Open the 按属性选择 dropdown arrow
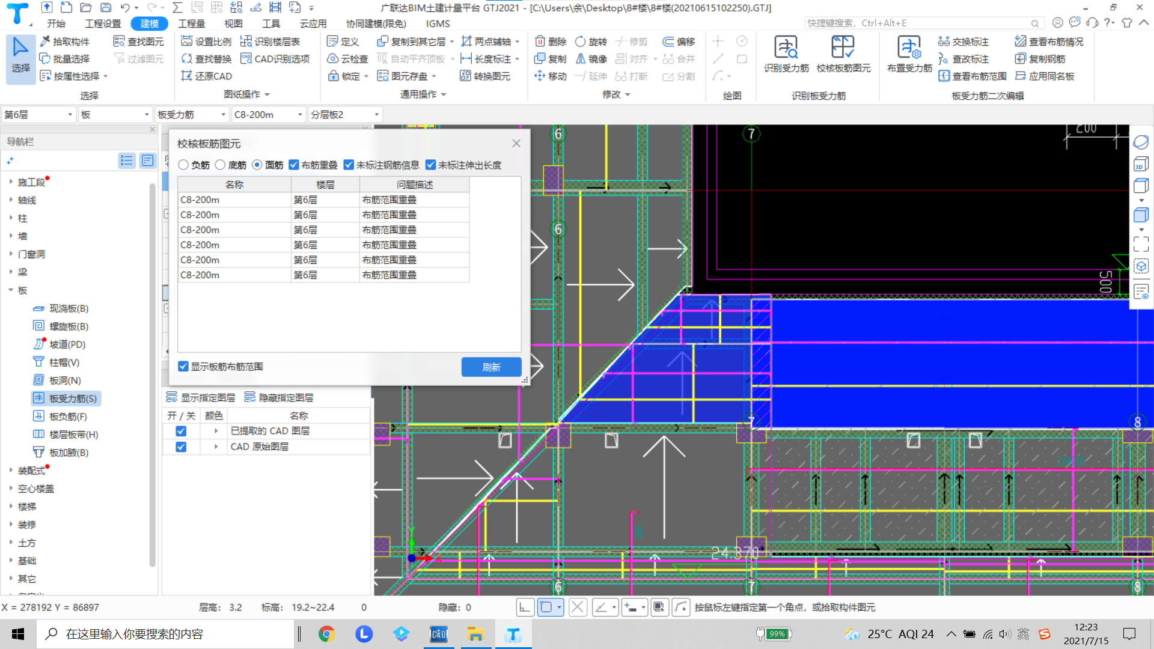Viewport: 1154px width, 649px height. pos(106,76)
